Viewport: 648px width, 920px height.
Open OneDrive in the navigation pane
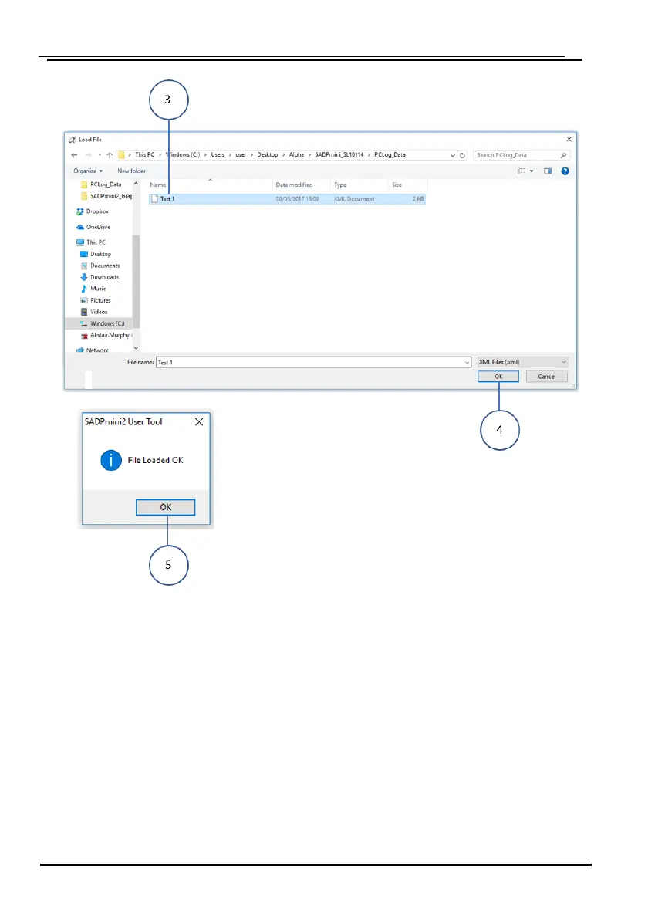coord(96,227)
